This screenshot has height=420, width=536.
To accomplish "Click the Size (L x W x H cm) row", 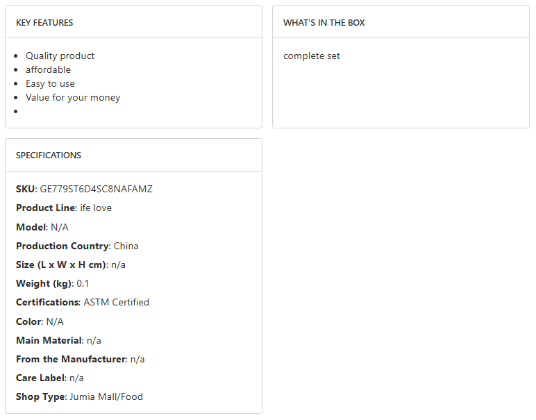I will (x=71, y=264).
